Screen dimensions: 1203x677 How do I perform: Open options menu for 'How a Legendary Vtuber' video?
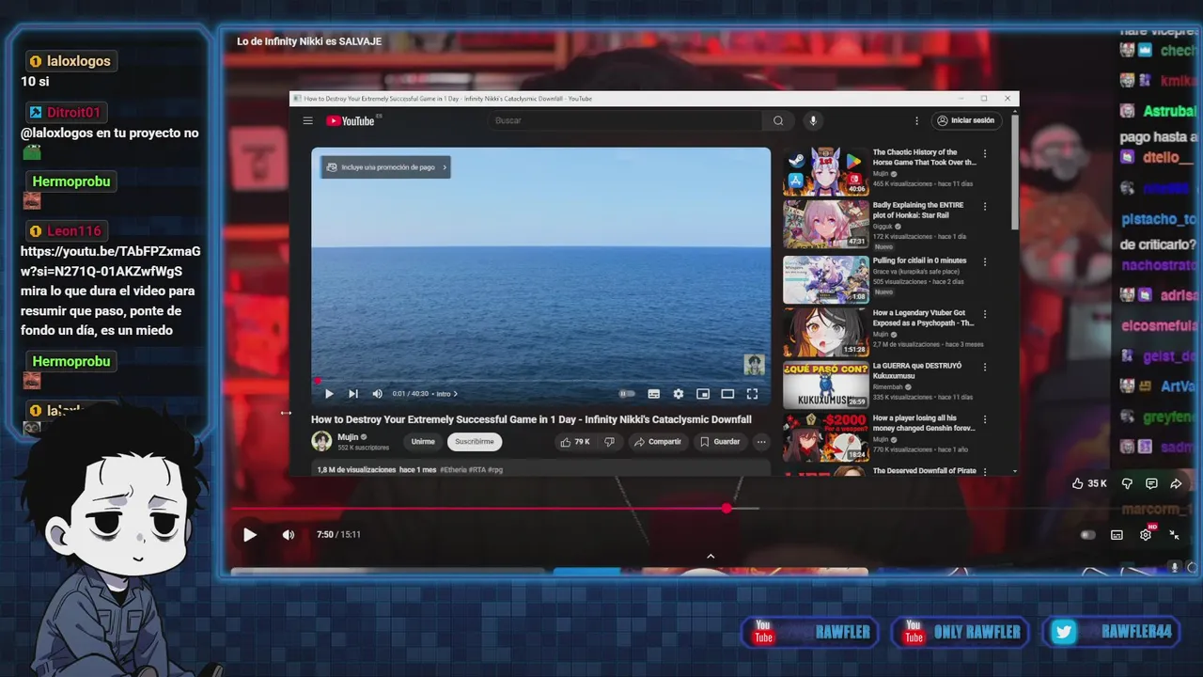(985, 314)
